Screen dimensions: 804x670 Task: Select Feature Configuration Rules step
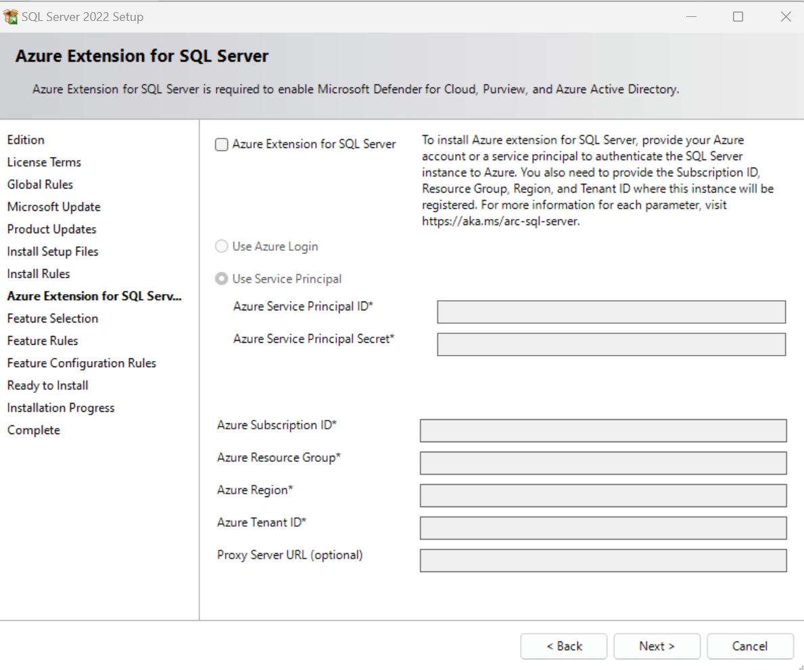[x=82, y=364]
